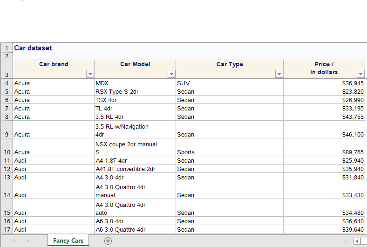Viewport: 367px width, 247px height.
Task: Select the $31,840 price cell
Action: pyautogui.click(x=324, y=178)
